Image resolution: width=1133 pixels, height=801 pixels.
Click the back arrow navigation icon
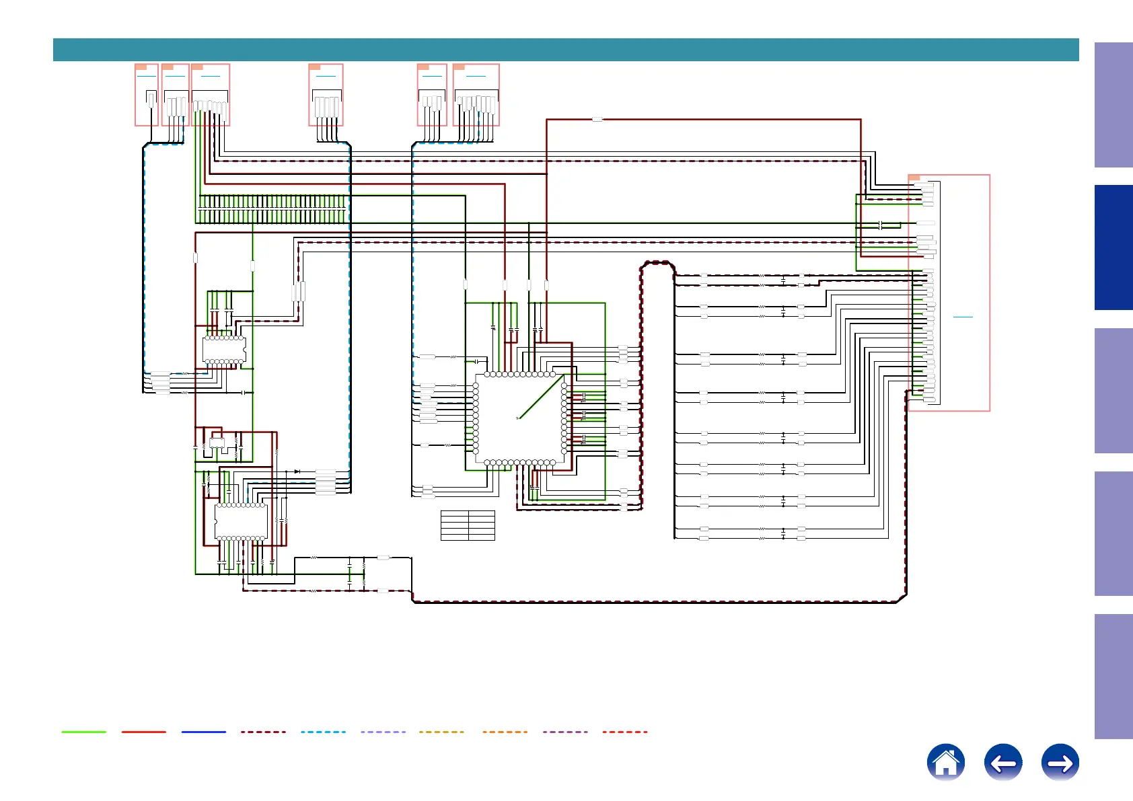coord(1003,762)
